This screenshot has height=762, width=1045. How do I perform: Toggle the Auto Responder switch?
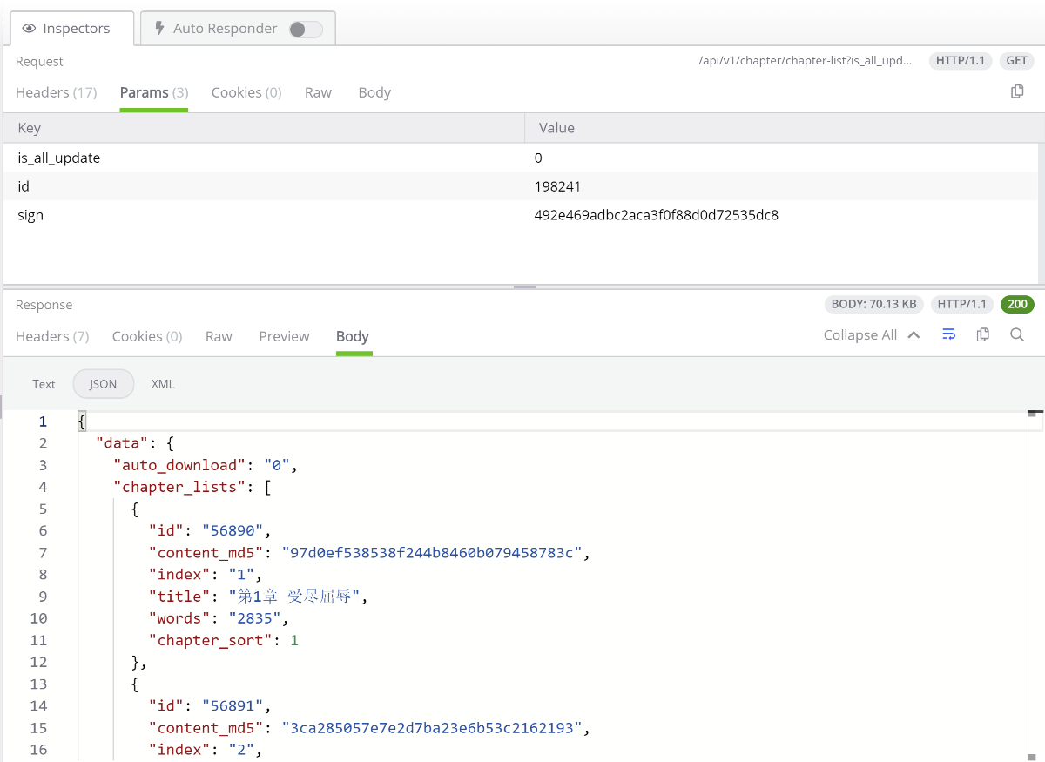click(306, 30)
